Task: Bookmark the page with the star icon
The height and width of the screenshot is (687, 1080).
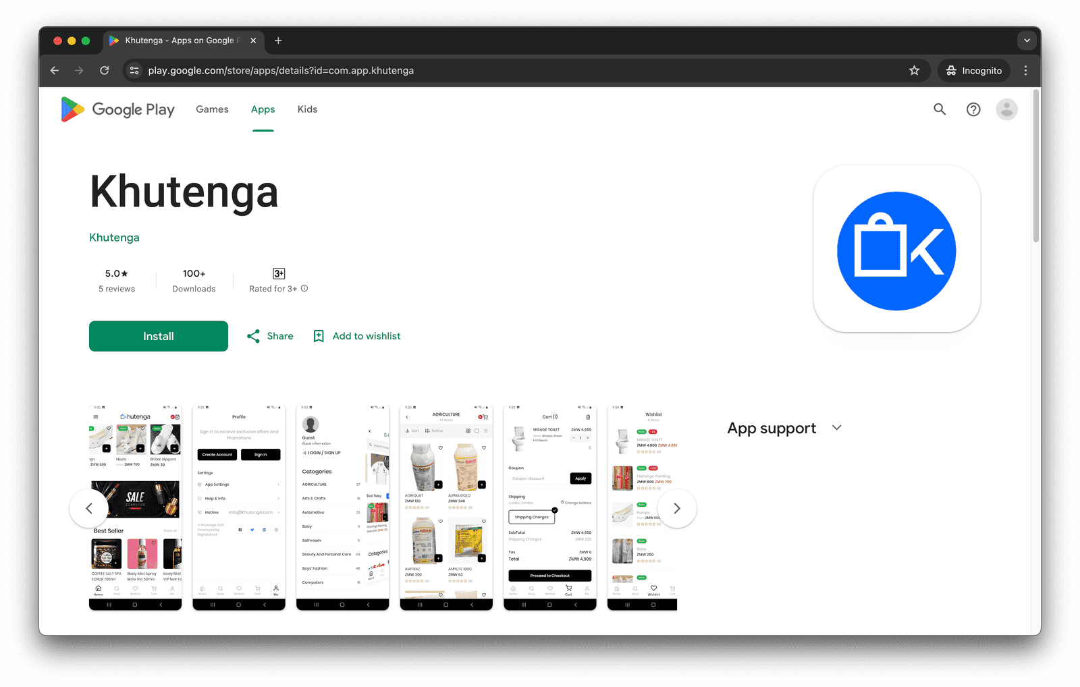Action: [914, 70]
